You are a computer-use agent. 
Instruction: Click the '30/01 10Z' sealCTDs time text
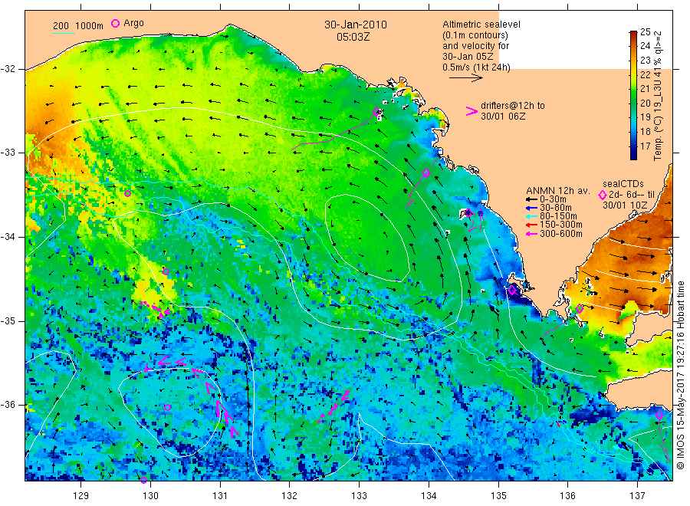pos(625,205)
